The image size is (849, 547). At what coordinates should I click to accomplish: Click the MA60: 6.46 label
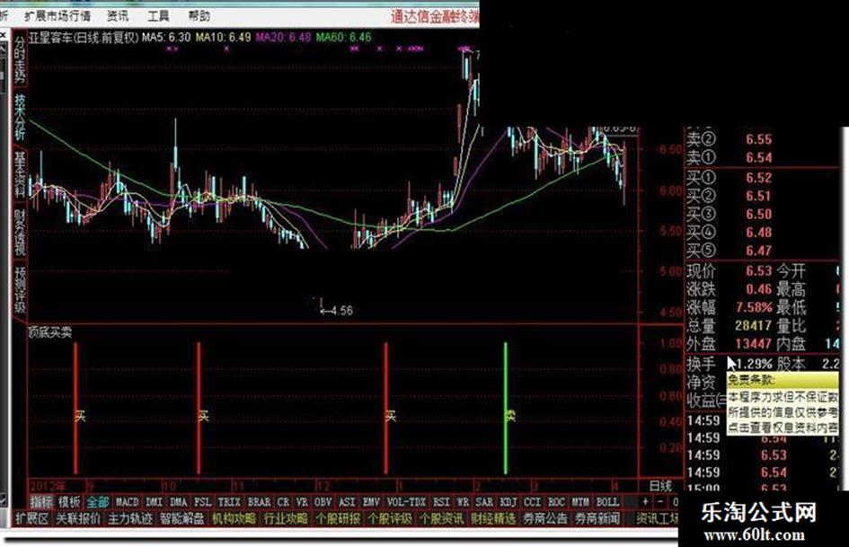pyautogui.click(x=344, y=38)
